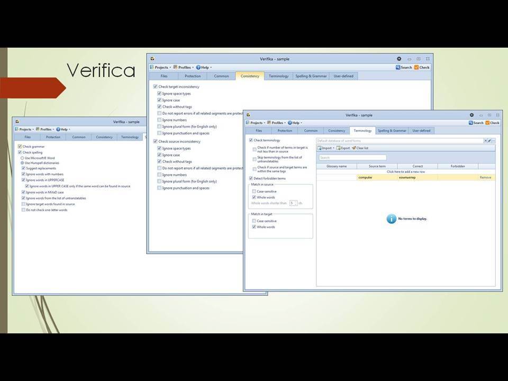Open Protection tab in Consistency window
This screenshot has height=381, width=508.
point(193,76)
